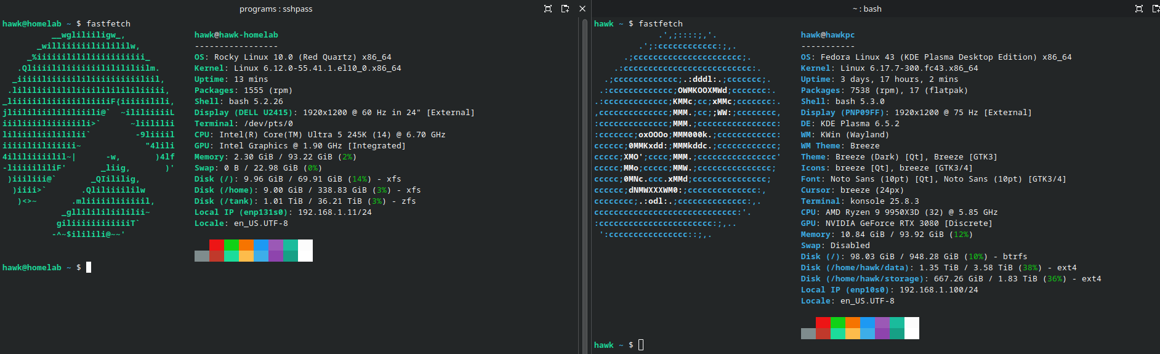
Task: Click 'CPU: Intel(R) Core(TM) Ultra 5 245K' line
Action: pos(320,135)
